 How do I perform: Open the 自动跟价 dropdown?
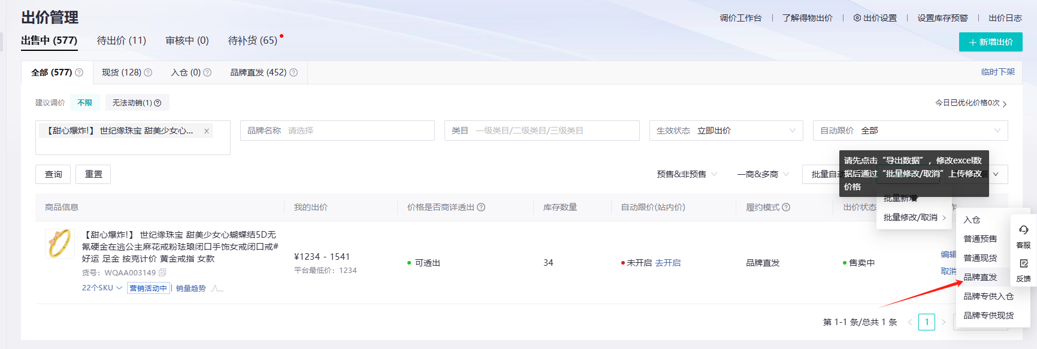coord(909,131)
